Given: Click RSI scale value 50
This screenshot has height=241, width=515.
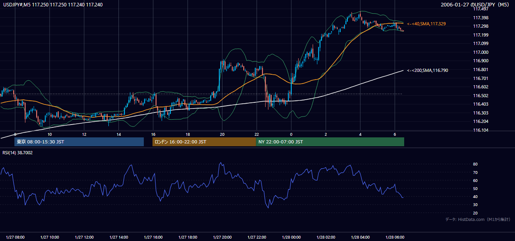Looking at the screenshot, I should click(x=476, y=188).
